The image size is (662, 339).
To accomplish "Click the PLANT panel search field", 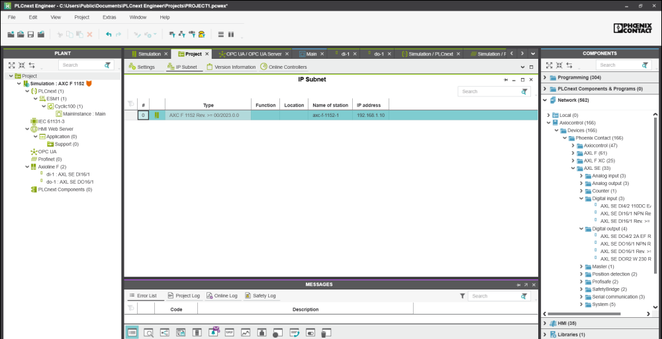I will (x=80, y=65).
